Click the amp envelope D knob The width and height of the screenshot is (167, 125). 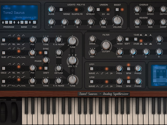(x=64, y=22)
